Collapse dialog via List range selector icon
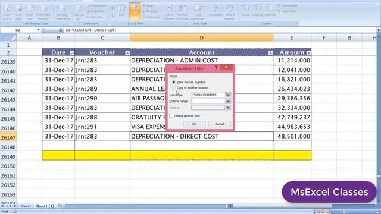 pyautogui.click(x=227, y=95)
